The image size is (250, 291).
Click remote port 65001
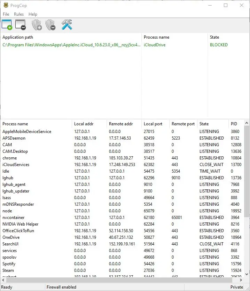(x=177, y=218)
